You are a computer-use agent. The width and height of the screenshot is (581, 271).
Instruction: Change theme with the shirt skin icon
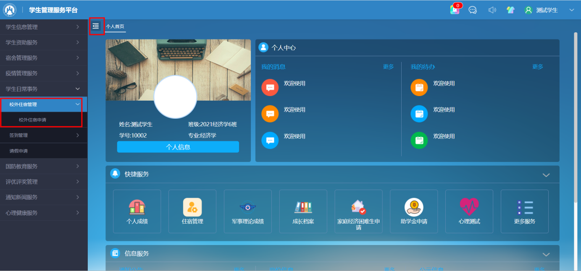tap(510, 10)
